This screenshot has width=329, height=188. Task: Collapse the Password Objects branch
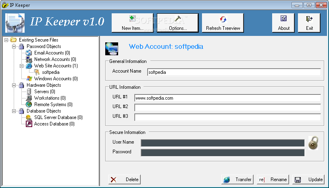(14, 46)
